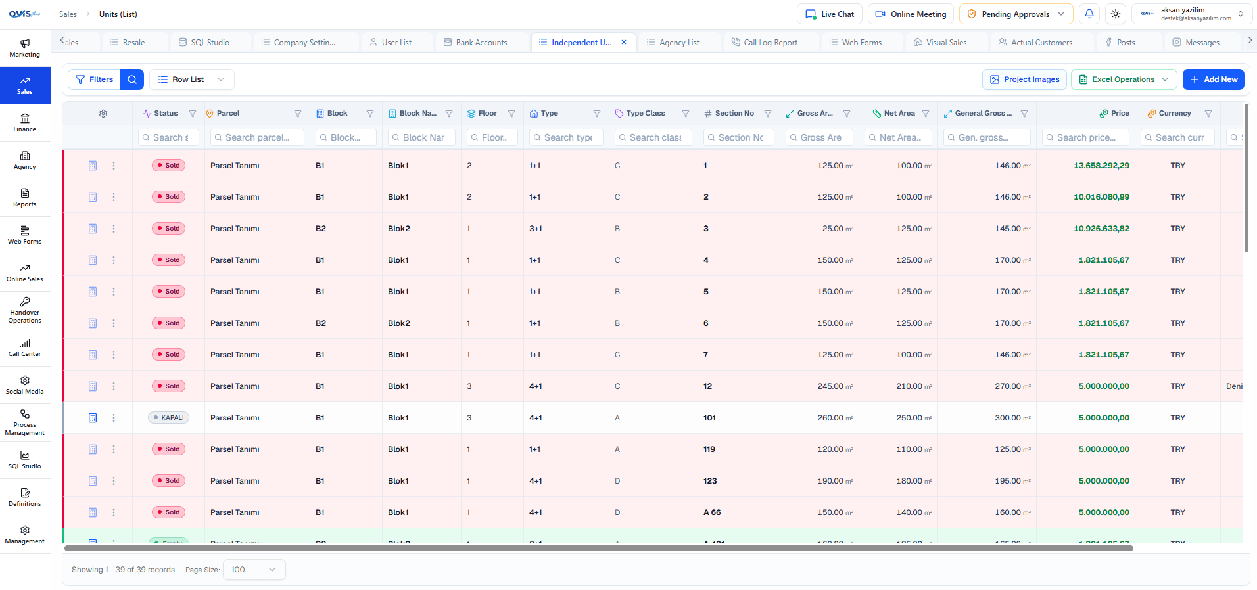The width and height of the screenshot is (1257, 590).
Task: Expand Excel Operations dropdown
Action: [x=1124, y=79]
